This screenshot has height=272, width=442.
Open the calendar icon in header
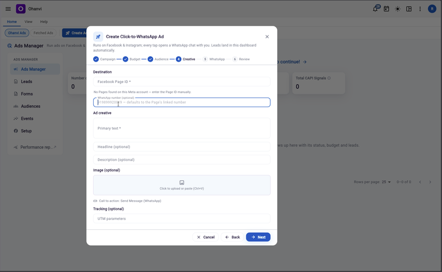(386, 9)
